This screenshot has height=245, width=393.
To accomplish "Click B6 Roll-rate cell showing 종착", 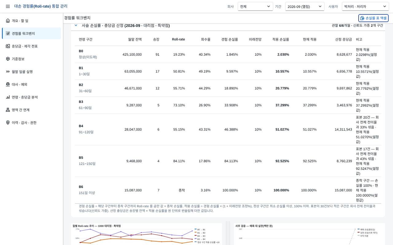I will click(182, 190).
